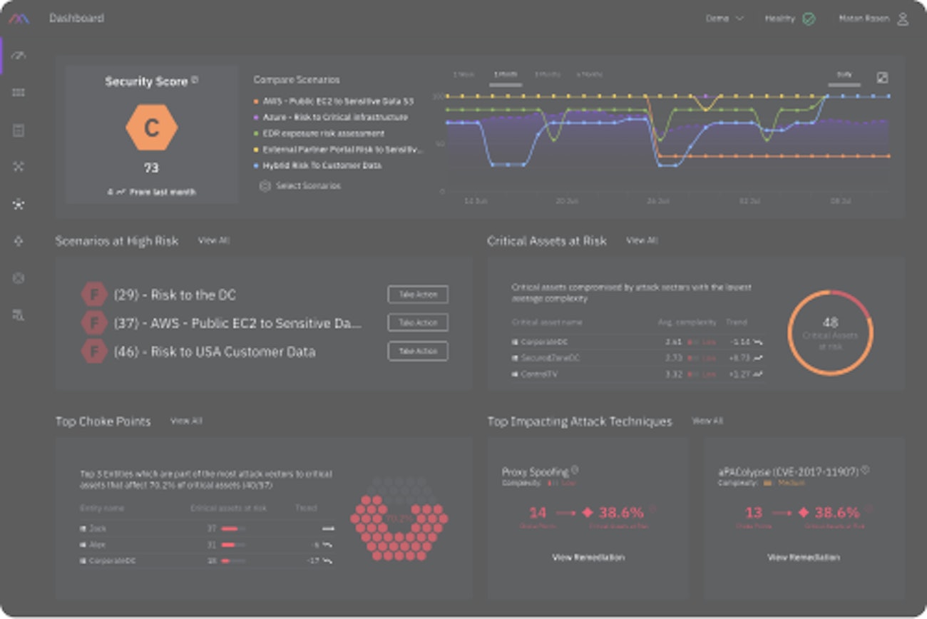The image size is (927, 619).
Task: Toggle the Hybrid Risk to Customer Data series
Action: coord(319,165)
